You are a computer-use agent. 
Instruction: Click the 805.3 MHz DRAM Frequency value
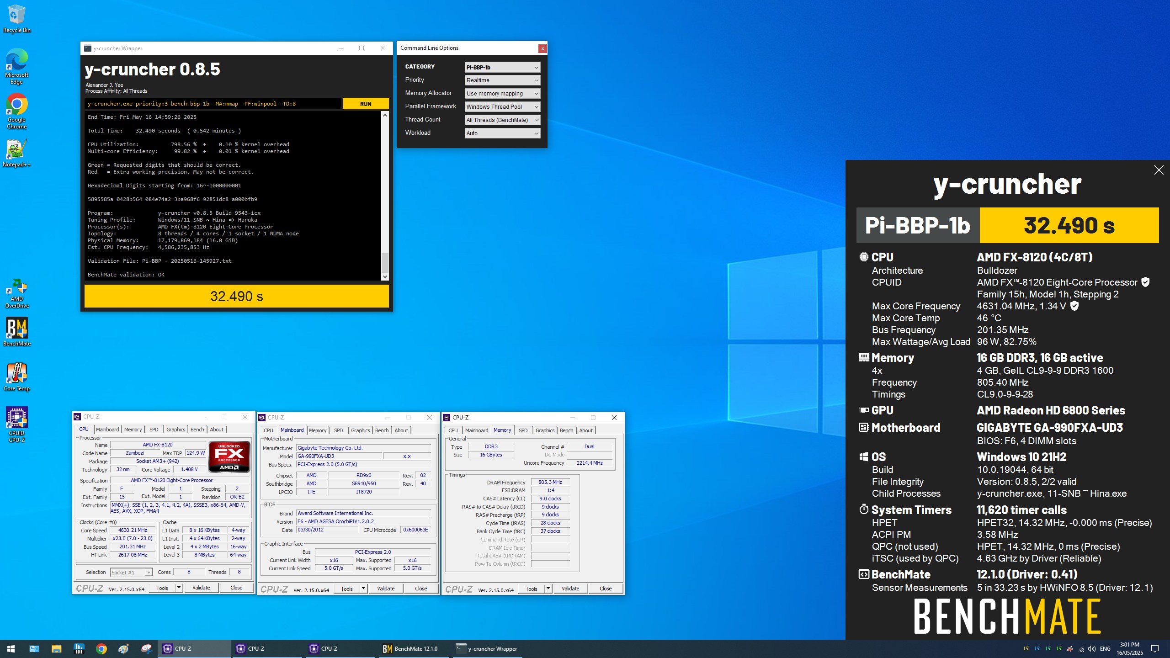(x=550, y=482)
